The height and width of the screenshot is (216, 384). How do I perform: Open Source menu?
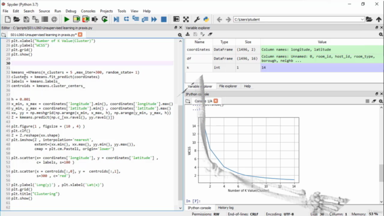point(44,11)
